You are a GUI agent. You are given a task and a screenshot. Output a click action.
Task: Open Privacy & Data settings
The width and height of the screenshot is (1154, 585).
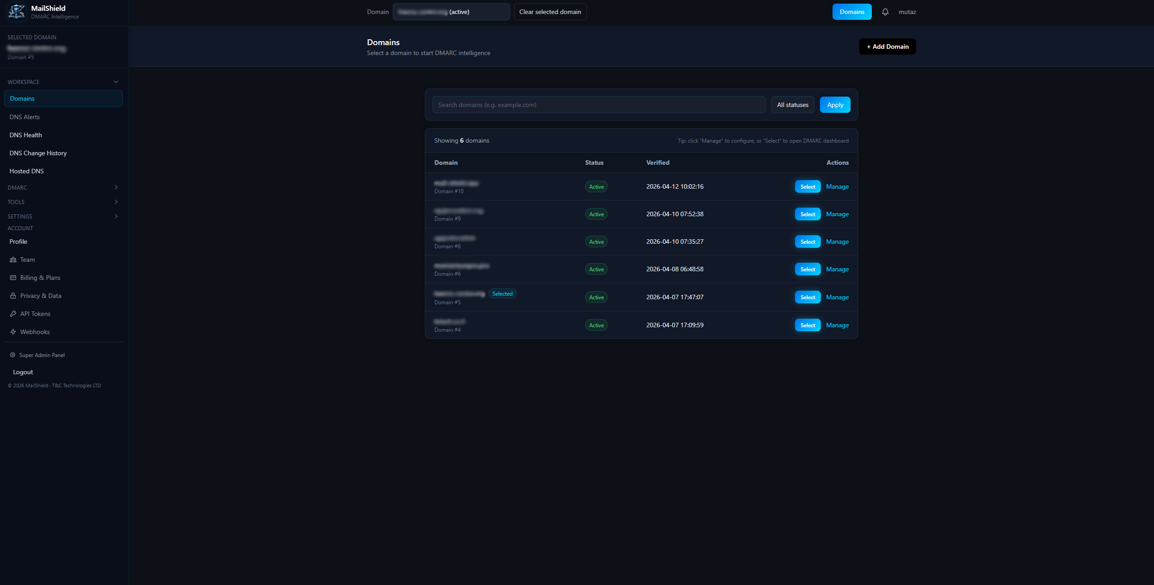(x=41, y=296)
